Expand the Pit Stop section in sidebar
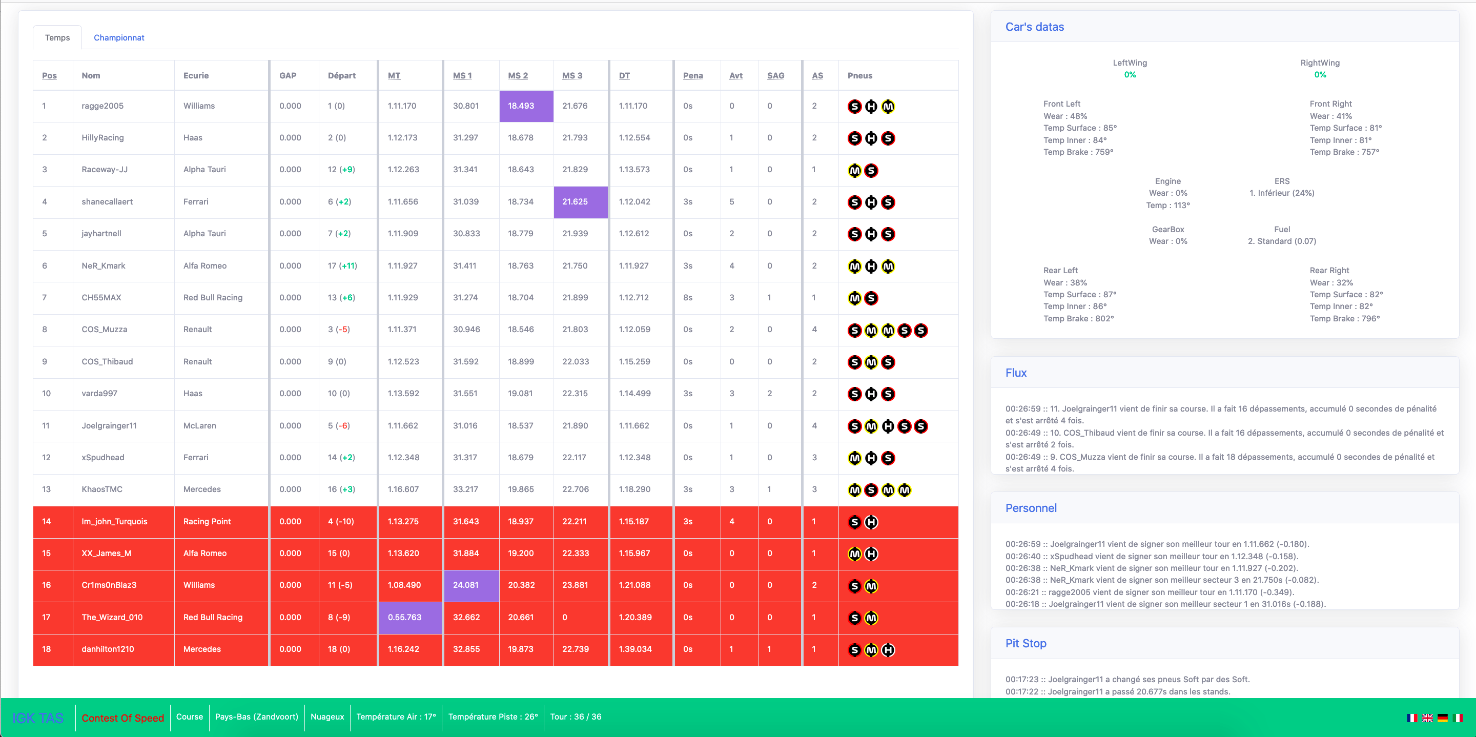 pyautogui.click(x=1025, y=643)
